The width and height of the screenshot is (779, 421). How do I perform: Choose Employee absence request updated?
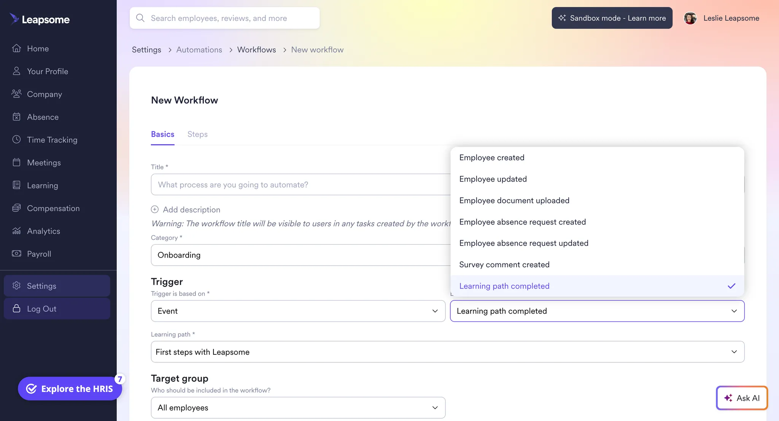(597, 243)
